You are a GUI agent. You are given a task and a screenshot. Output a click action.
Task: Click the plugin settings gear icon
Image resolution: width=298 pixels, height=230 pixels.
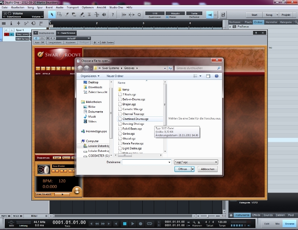pyautogui.click(x=95, y=43)
